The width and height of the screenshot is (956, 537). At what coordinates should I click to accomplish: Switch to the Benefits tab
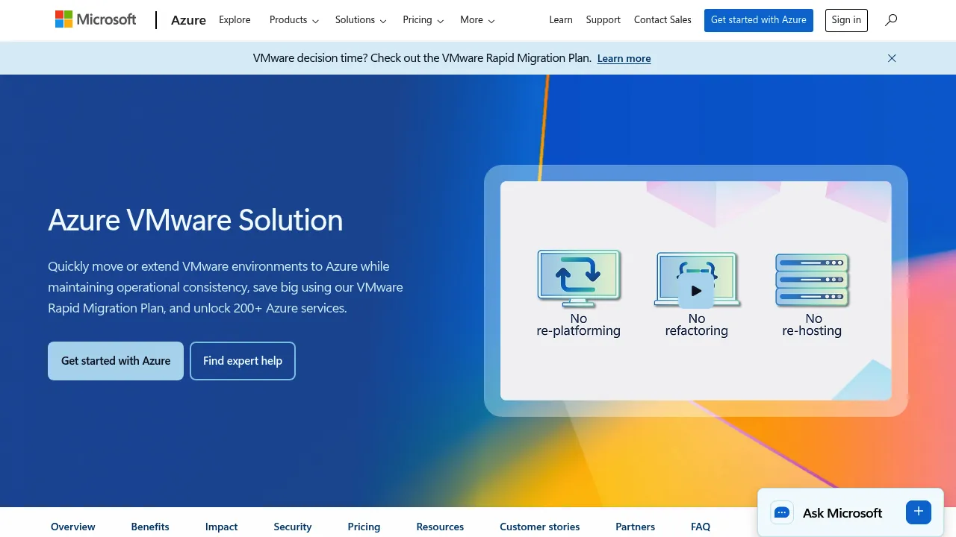(x=150, y=527)
